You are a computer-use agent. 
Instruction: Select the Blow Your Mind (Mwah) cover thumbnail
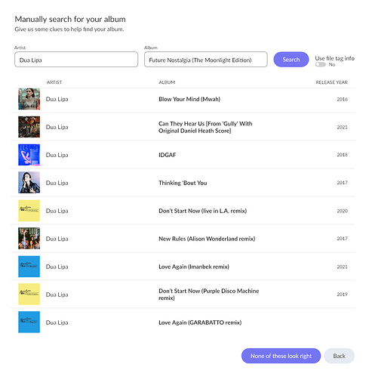coord(29,99)
